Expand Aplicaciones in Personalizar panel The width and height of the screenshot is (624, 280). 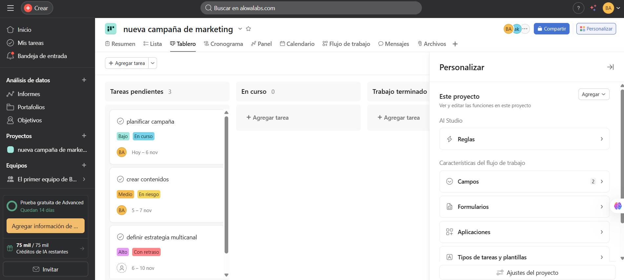pyautogui.click(x=524, y=232)
